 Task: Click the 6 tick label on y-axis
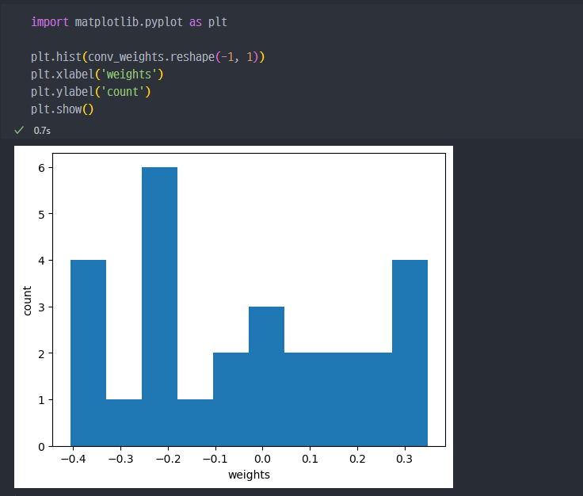41,168
